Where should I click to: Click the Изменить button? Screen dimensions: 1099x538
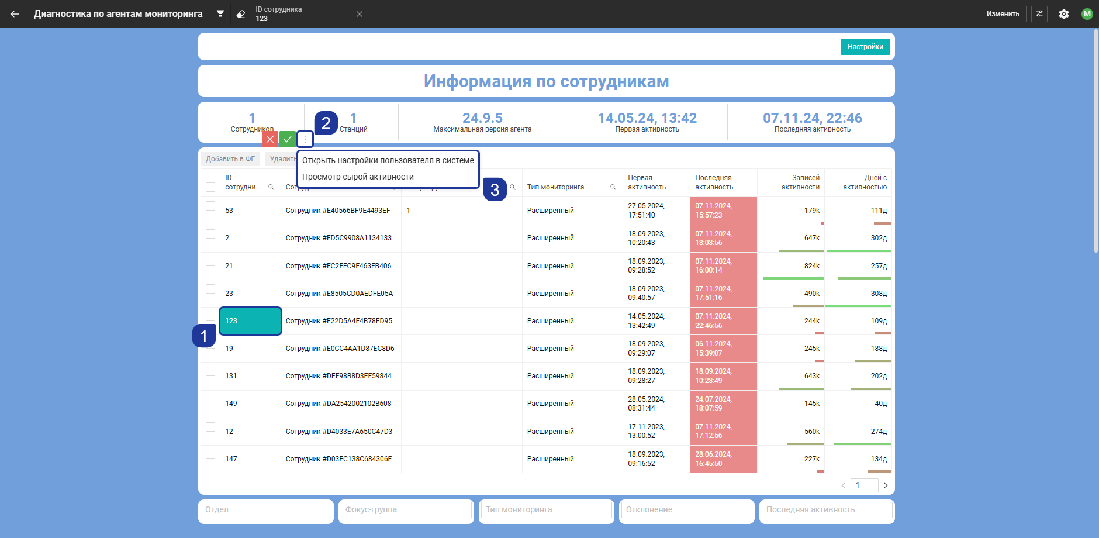[1003, 14]
